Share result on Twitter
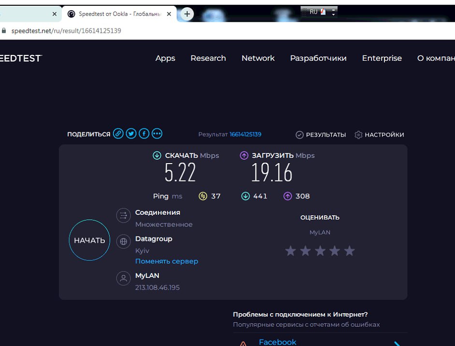The image size is (455, 346). (x=131, y=134)
